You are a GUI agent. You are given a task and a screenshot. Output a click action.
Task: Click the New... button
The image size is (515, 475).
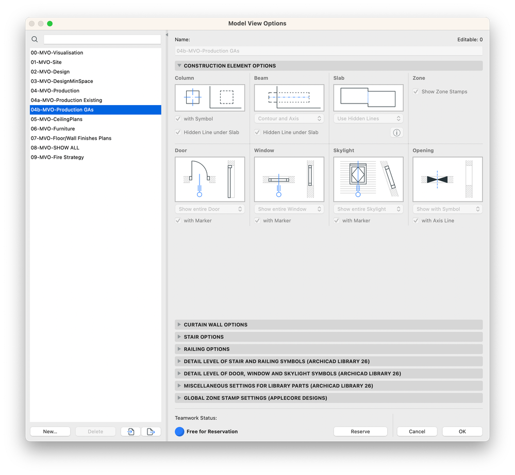[50, 431]
